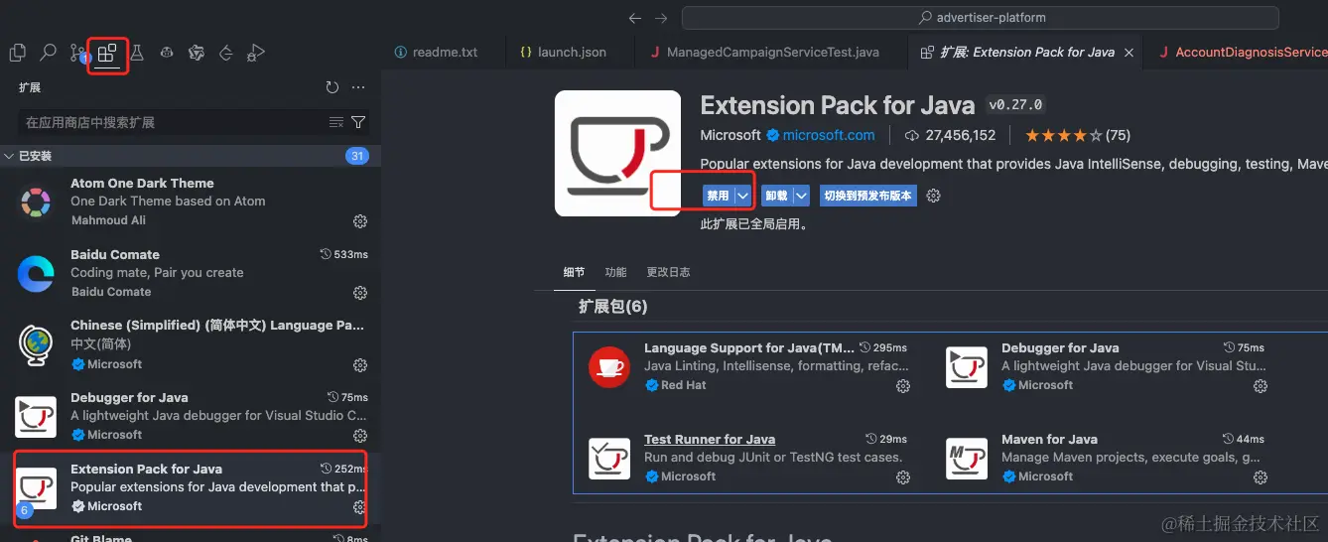
Task: Open the knot-shaped icon view in activity bar
Action: point(197,54)
